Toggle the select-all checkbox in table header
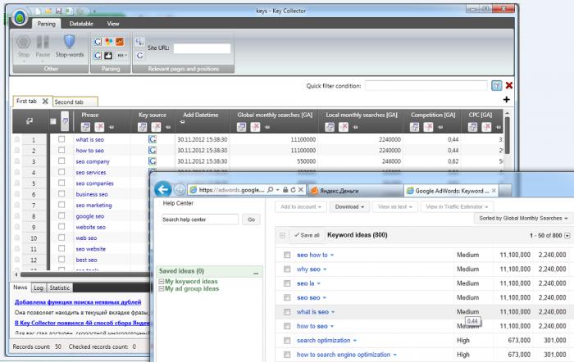The width and height of the screenshot is (574, 362). click(53, 121)
